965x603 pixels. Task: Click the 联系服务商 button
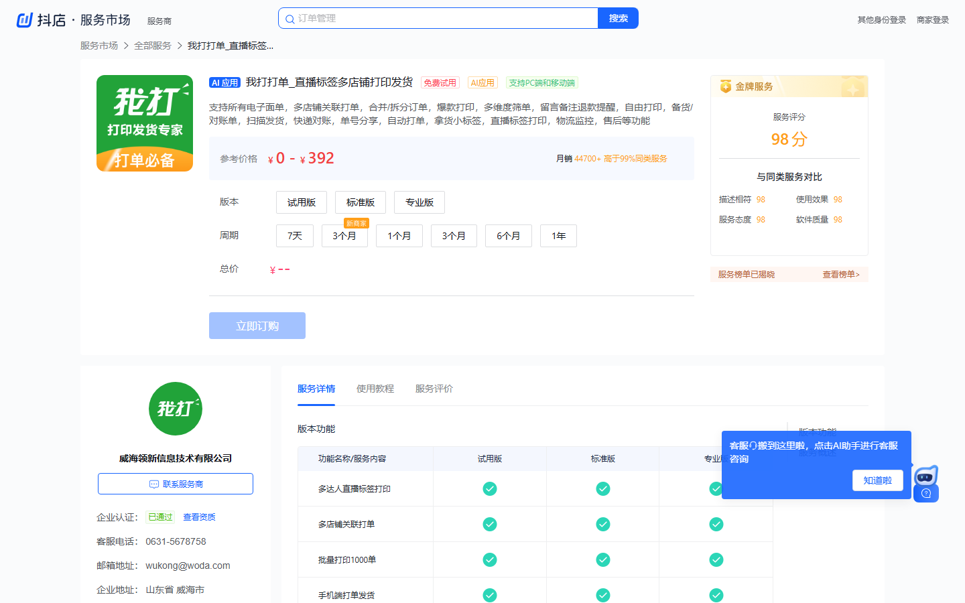tap(176, 484)
